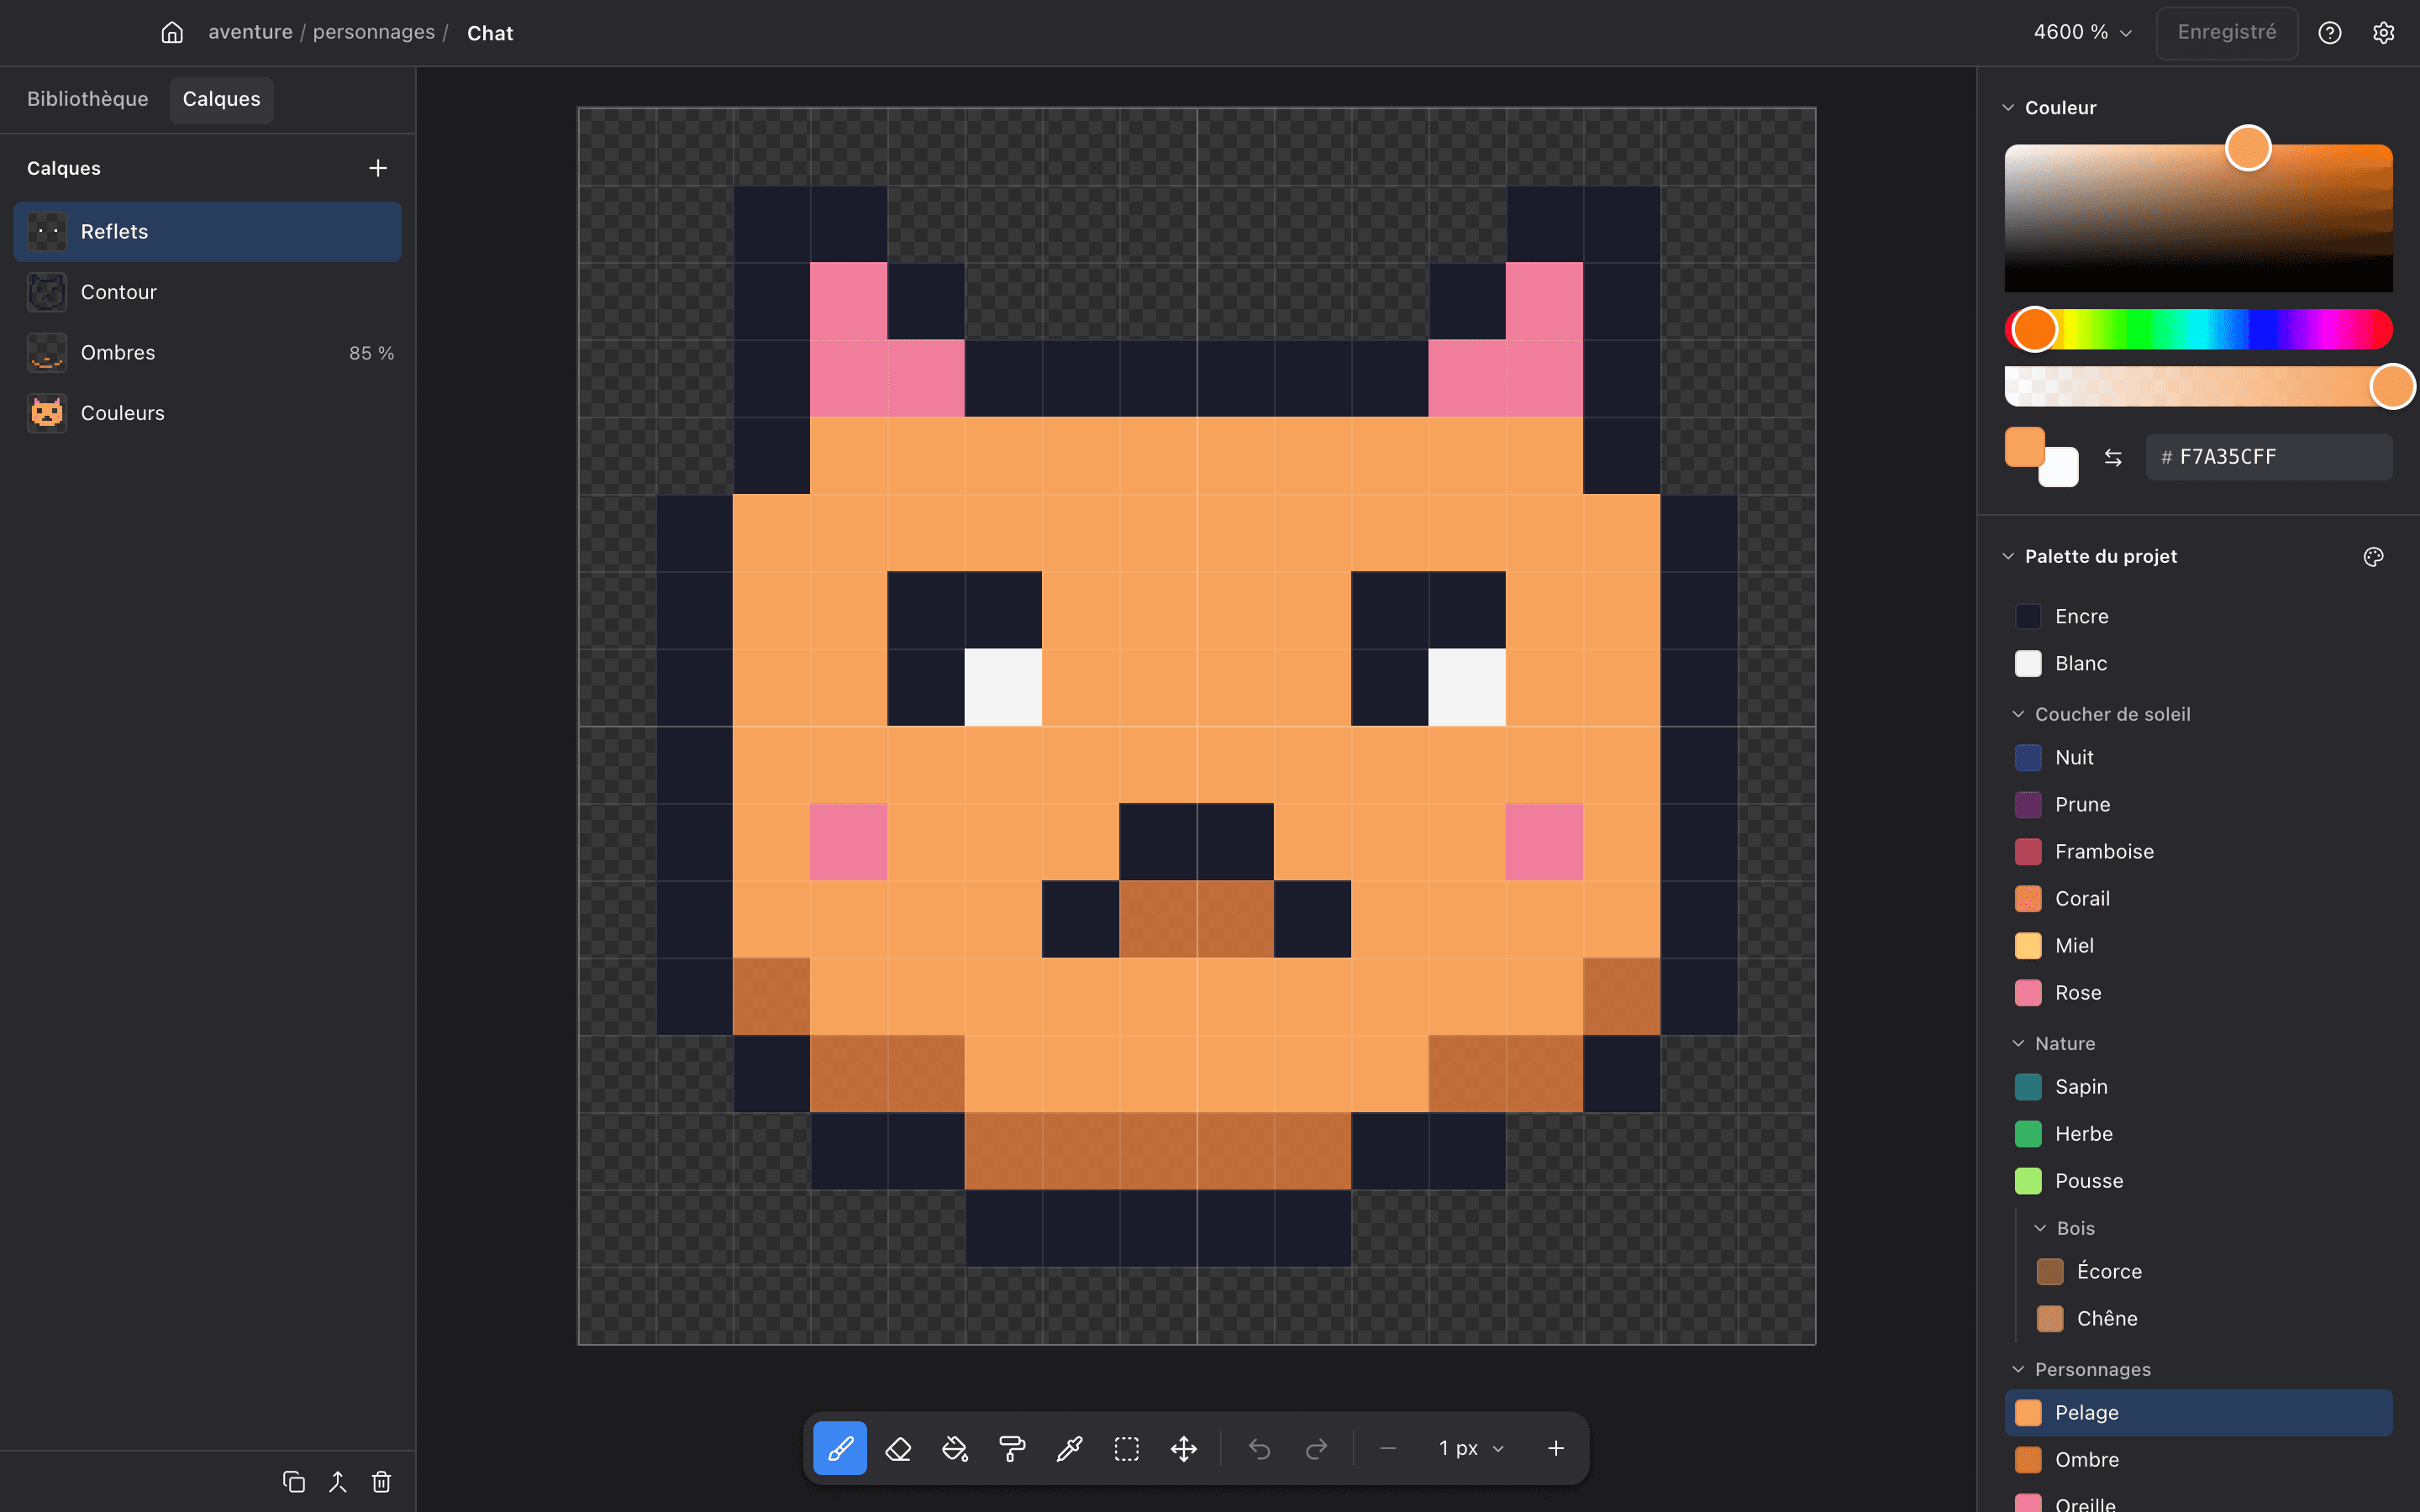The width and height of the screenshot is (2420, 1512).
Task: Collapse the Personnages palette group
Action: click(2018, 1369)
